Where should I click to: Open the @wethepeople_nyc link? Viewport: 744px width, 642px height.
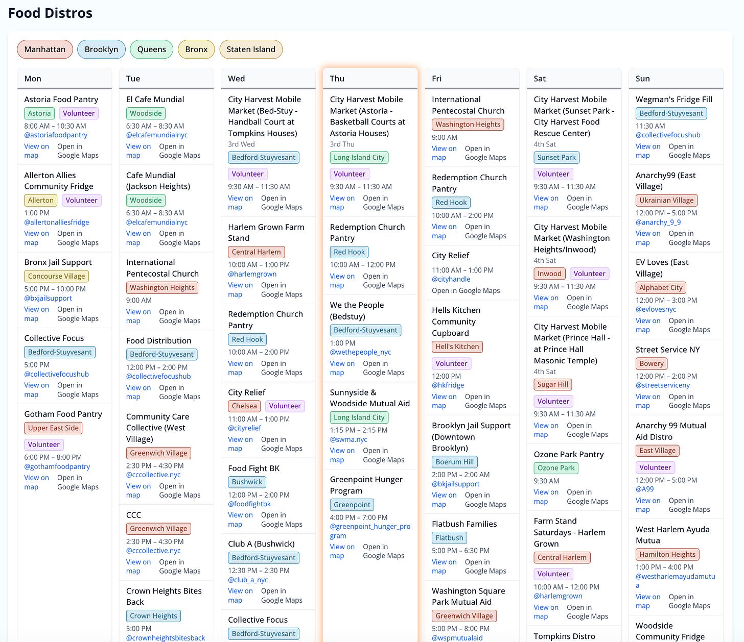[x=360, y=353]
